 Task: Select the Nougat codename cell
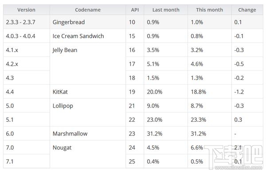pos(88,154)
